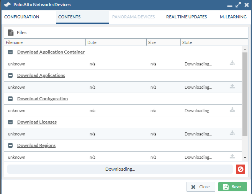This screenshot has width=252, height=194.
Task: Click the download icon under Download Application Container
Action: click(232, 63)
